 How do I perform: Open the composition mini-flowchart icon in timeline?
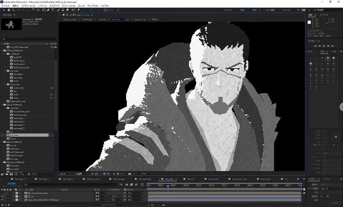click(121, 184)
